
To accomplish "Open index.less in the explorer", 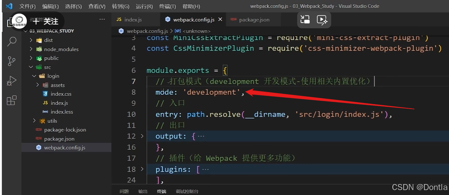I will pyautogui.click(x=62, y=112).
